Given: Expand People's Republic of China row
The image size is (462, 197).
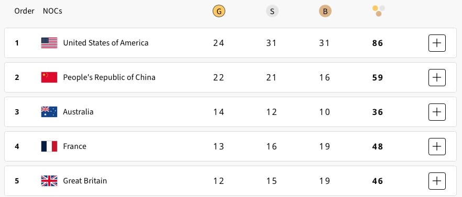Looking at the screenshot, I should pos(437,77).
